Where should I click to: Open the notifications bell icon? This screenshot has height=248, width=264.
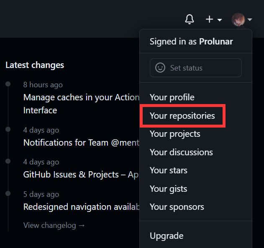190,19
